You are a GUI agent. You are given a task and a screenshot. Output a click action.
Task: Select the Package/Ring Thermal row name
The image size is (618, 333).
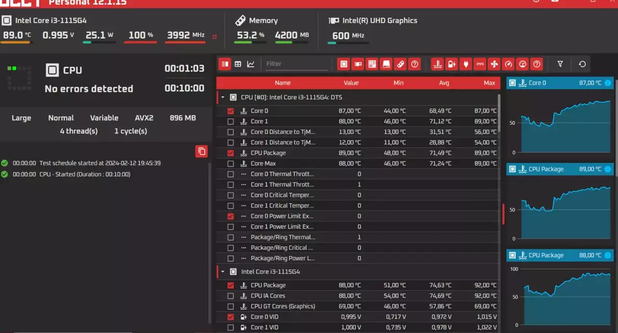[x=283, y=237]
